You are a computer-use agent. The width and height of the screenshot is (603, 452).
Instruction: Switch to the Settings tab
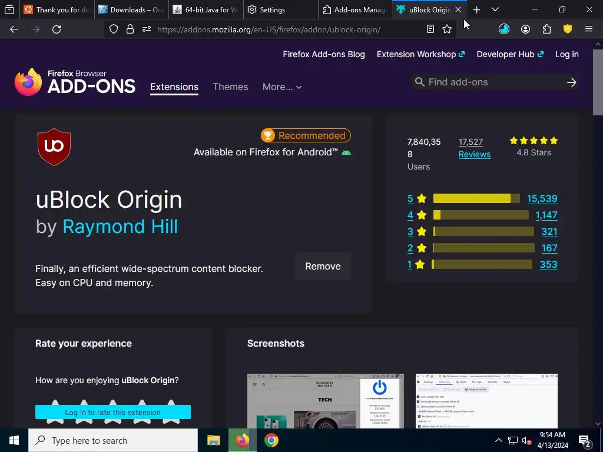click(x=281, y=9)
